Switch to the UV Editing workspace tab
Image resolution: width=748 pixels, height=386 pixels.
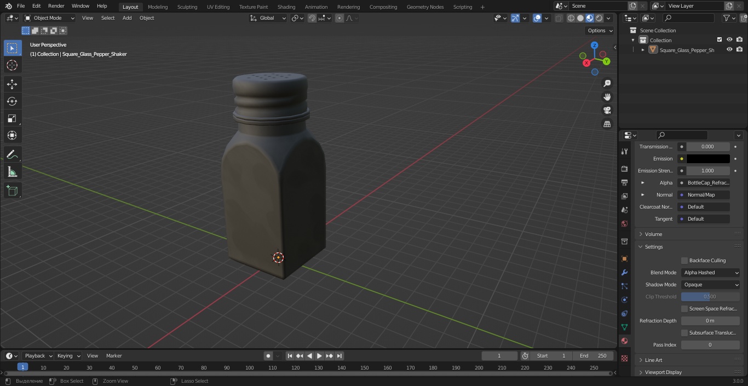pyautogui.click(x=218, y=7)
